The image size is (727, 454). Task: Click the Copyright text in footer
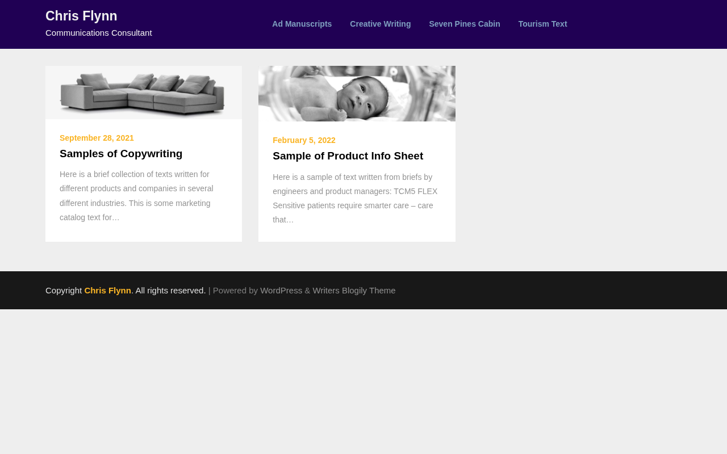pyautogui.click(x=64, y=291)
